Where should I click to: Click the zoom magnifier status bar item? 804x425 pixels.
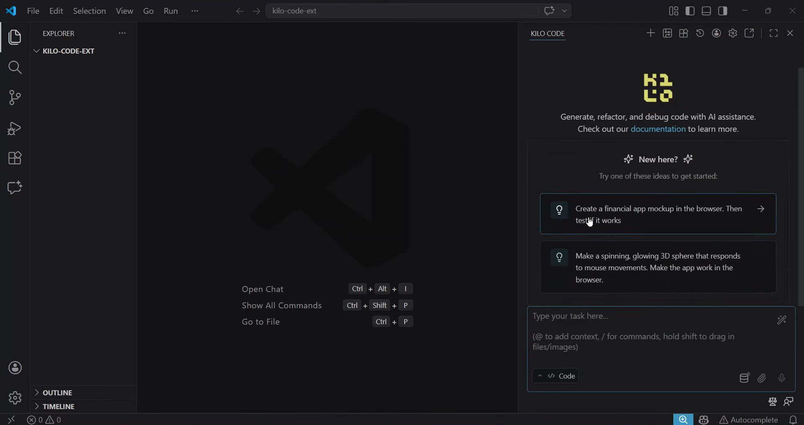click(x=683, y=420)
